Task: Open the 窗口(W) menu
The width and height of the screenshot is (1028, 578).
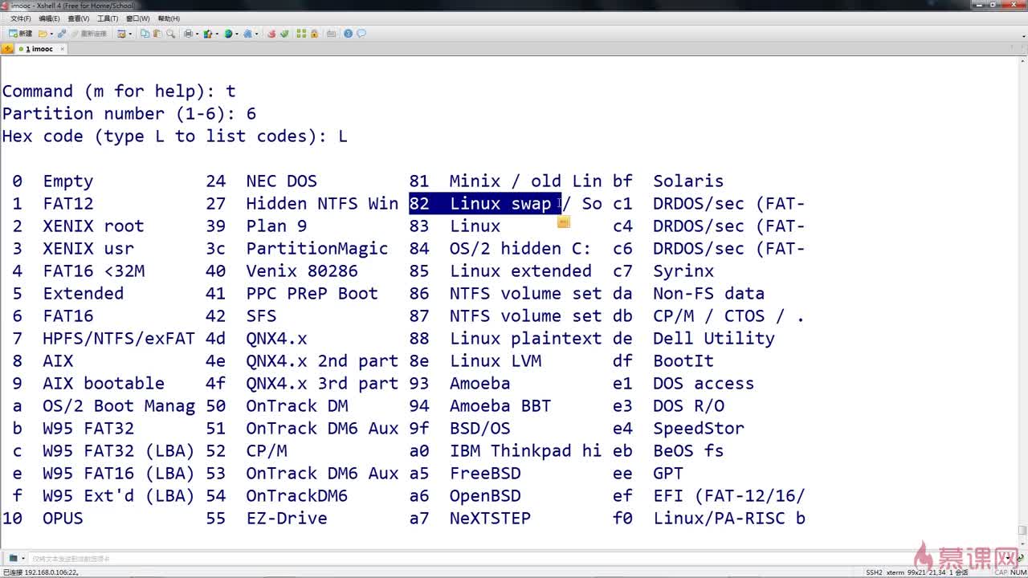Action: pos(138,18)
